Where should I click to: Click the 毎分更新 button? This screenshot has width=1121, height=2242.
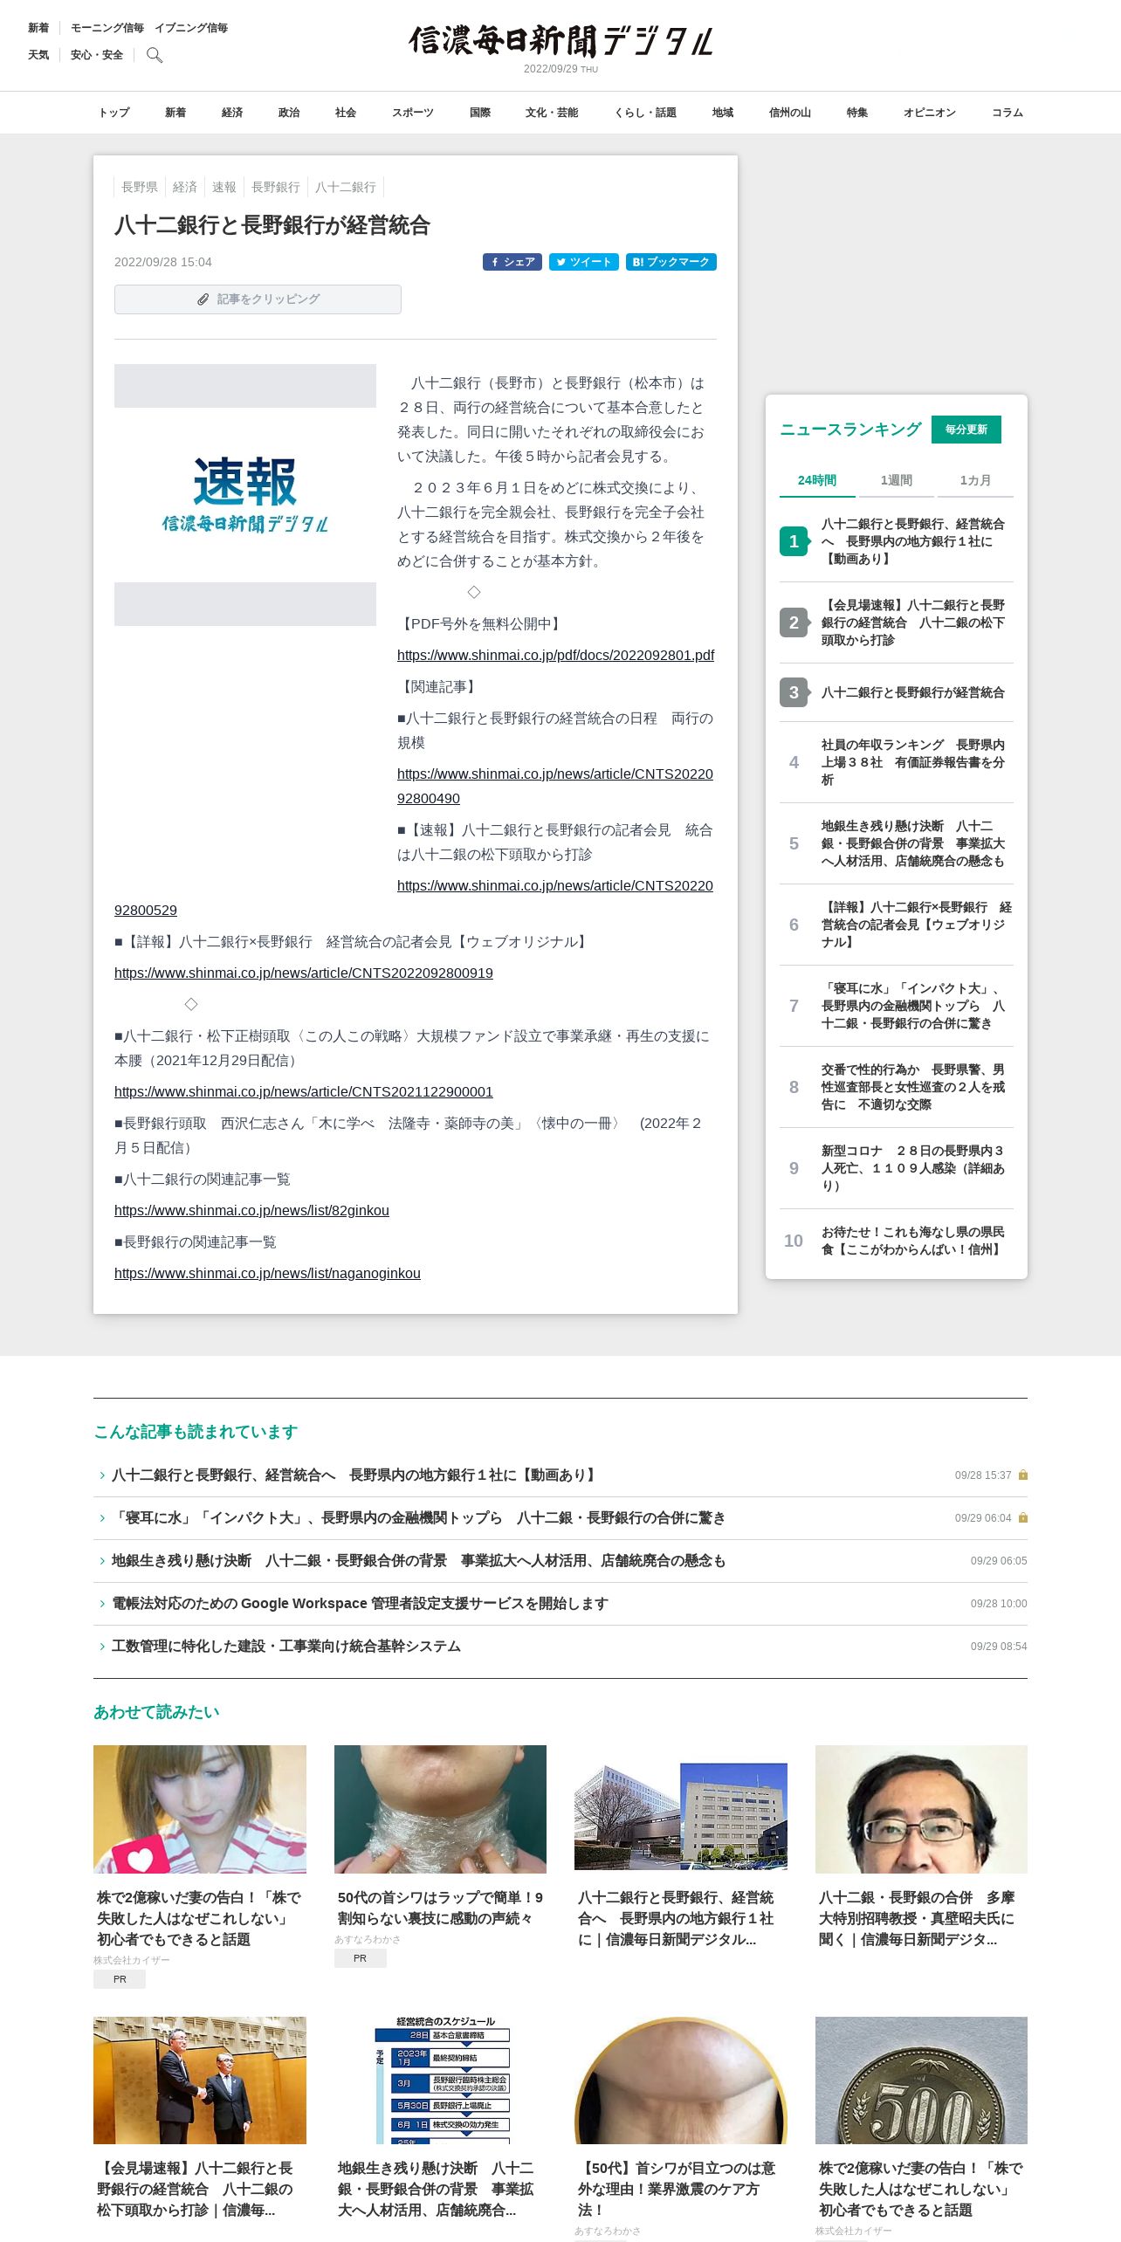tap(966, 430)
